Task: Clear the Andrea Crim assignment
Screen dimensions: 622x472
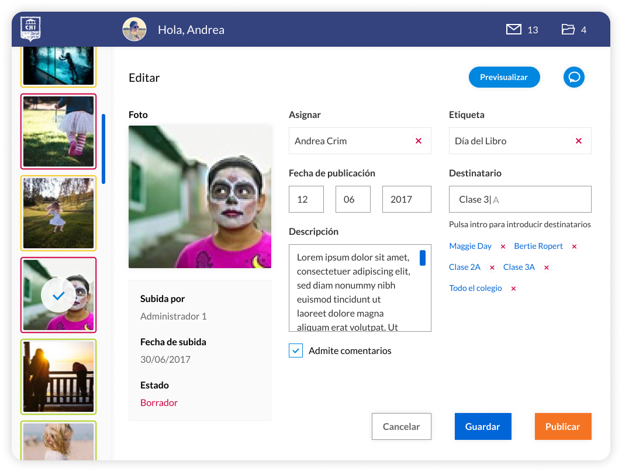Action: tap(418, 141)
